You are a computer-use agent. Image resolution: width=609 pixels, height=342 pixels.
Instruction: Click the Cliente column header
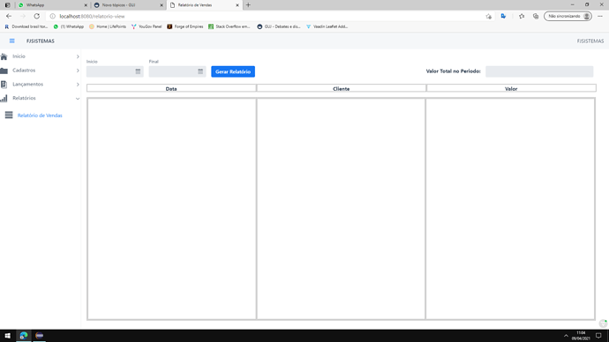point(341,88)
